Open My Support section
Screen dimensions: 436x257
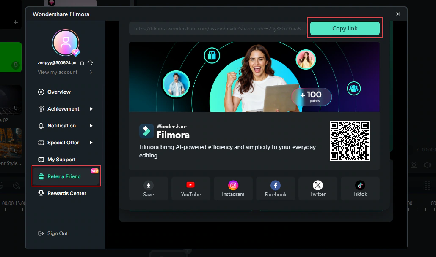[61, 160]
